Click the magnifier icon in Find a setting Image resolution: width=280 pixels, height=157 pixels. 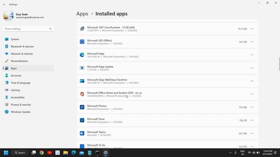pos(50,29)
